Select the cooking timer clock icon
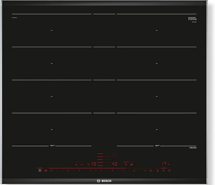The width and height of the screenshot is (215, 185). tap(163, 170)
